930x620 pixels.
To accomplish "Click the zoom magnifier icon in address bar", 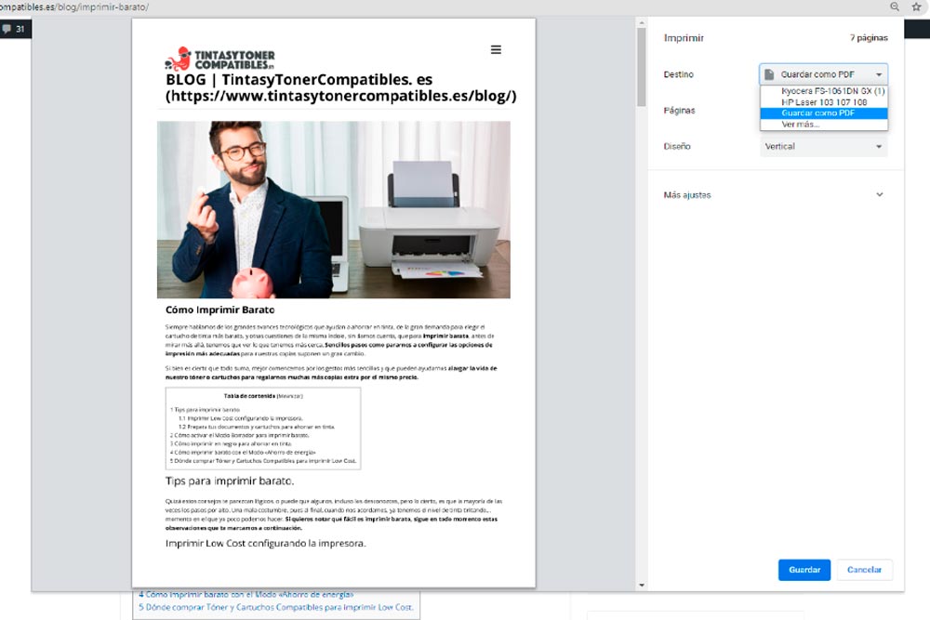I will click(895, 7).
